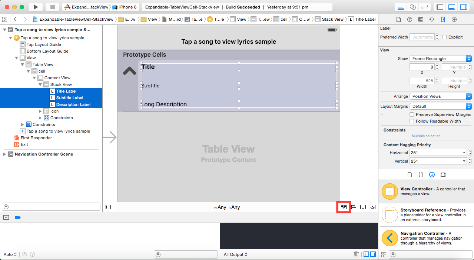Open the Quick Help inspector
This screenshot has height=260, width=474.
(410, 20)
